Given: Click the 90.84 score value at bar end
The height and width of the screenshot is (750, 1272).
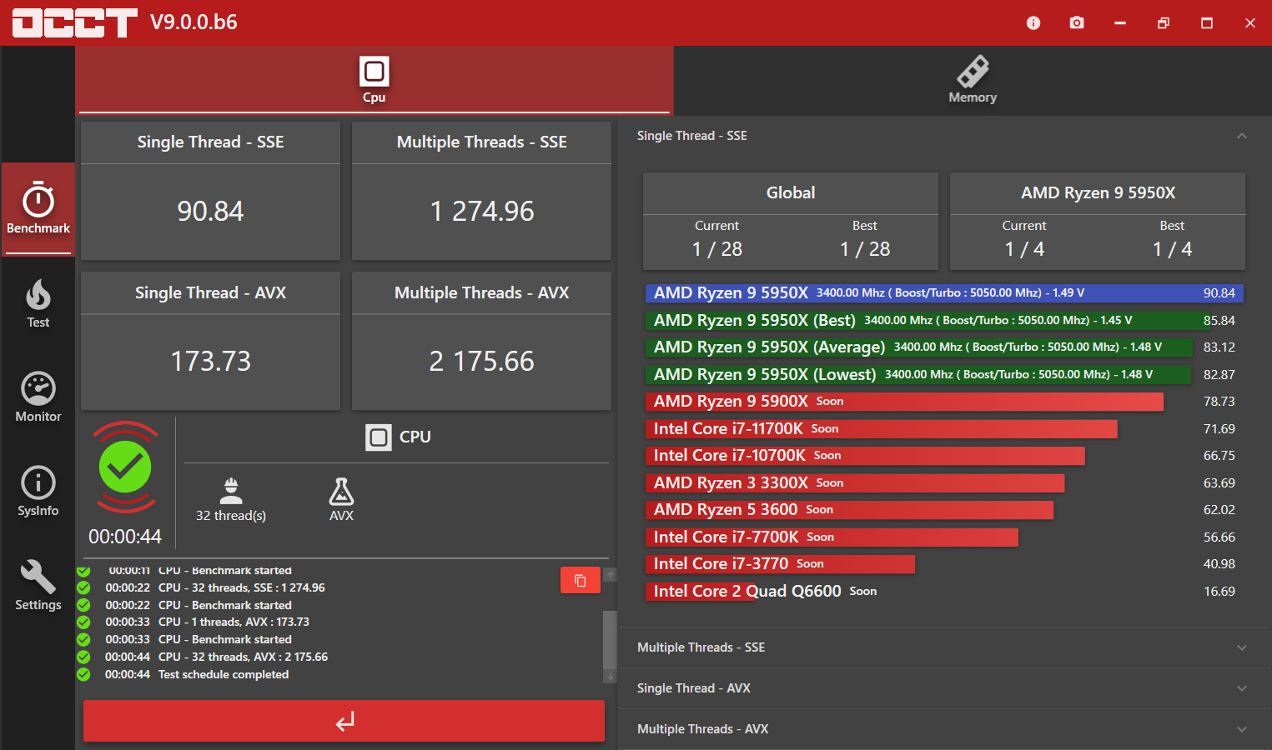Looking at the screenshot, I should click(x=1219, y=293).
